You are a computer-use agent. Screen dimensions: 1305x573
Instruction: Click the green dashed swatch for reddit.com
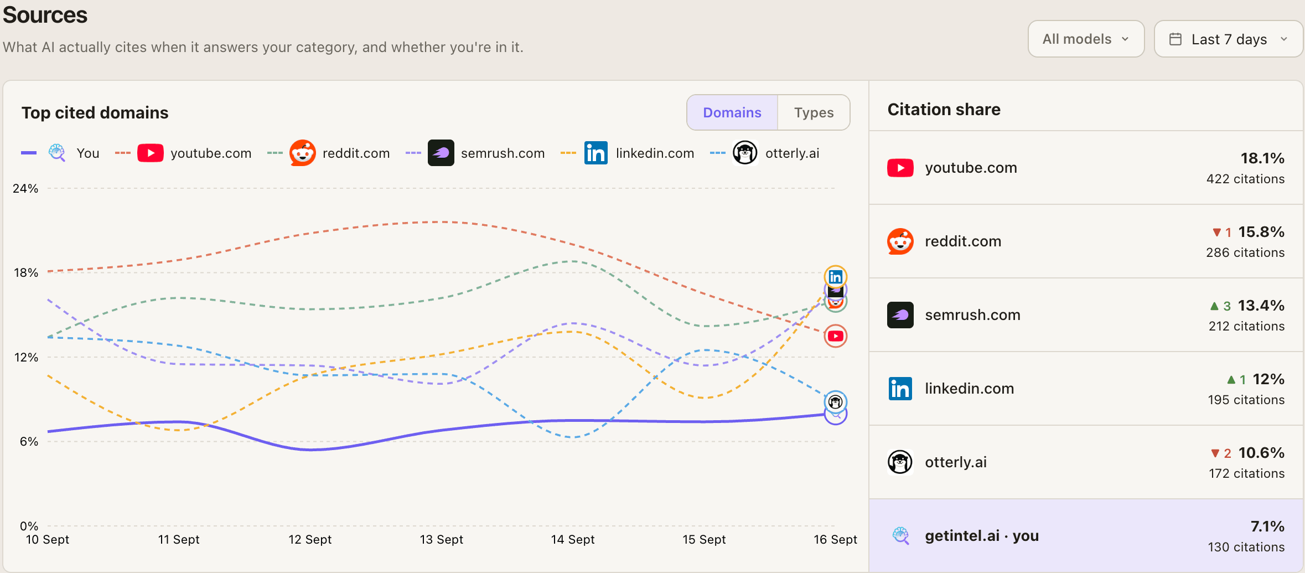275,153
